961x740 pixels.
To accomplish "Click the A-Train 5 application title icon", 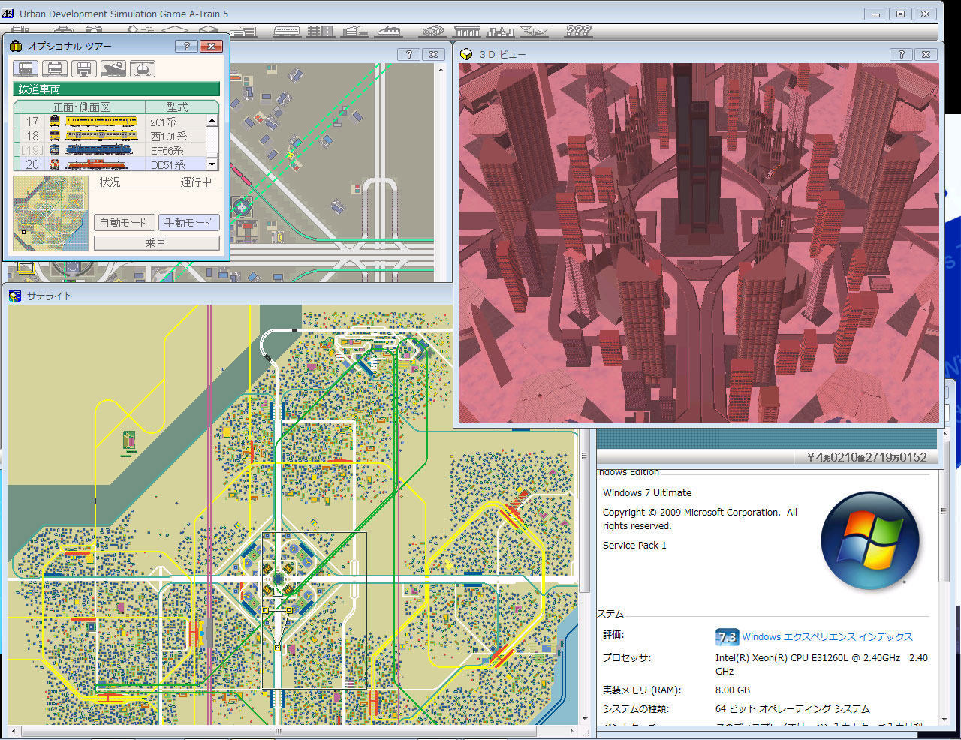I will 8,14.
